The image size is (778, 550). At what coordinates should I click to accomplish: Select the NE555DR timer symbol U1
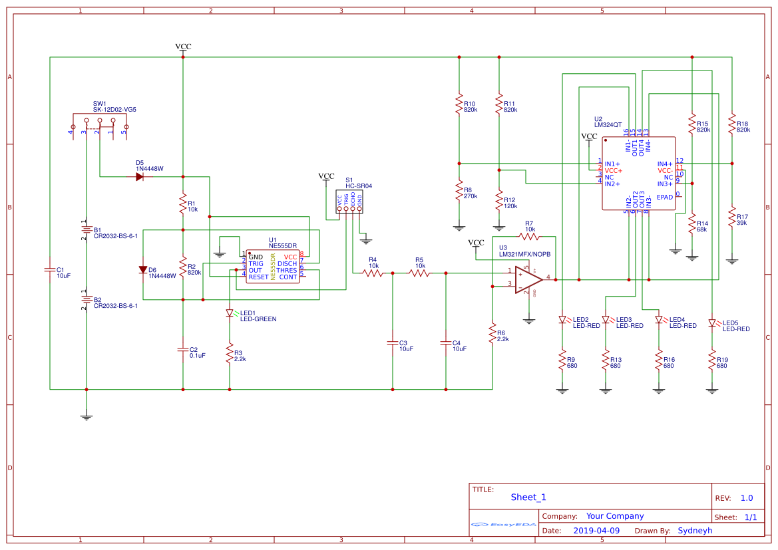click(x=274, y=266)
